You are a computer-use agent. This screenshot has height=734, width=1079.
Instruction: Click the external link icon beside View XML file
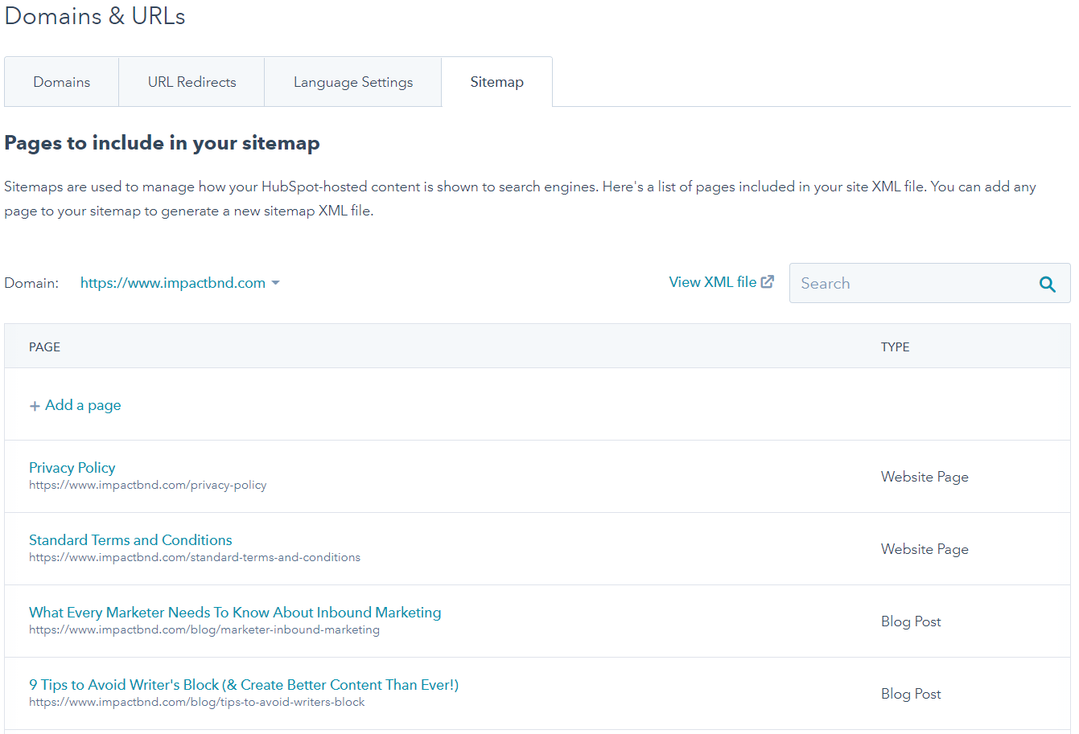(x=768, y=282)
